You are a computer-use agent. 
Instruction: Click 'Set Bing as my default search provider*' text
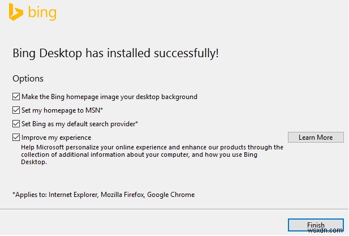click(80, 124)
